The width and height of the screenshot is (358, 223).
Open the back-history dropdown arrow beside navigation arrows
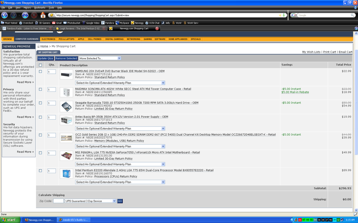pyautogui.click(x=19, y=15)
